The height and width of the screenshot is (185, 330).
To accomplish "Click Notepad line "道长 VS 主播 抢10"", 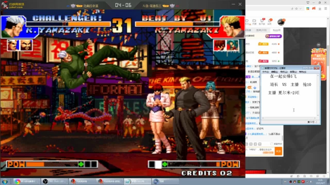I will click(291, 85).
